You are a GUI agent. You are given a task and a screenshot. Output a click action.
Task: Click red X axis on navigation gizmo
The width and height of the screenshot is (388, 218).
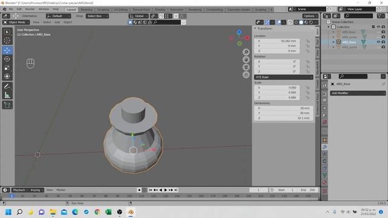(247, 38)
